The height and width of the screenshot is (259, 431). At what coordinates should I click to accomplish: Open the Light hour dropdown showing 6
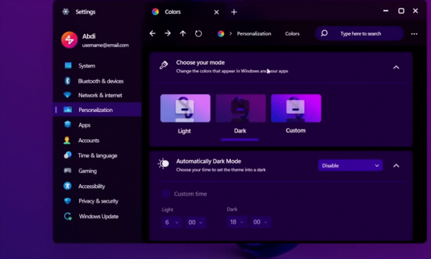tap(172, 222)
